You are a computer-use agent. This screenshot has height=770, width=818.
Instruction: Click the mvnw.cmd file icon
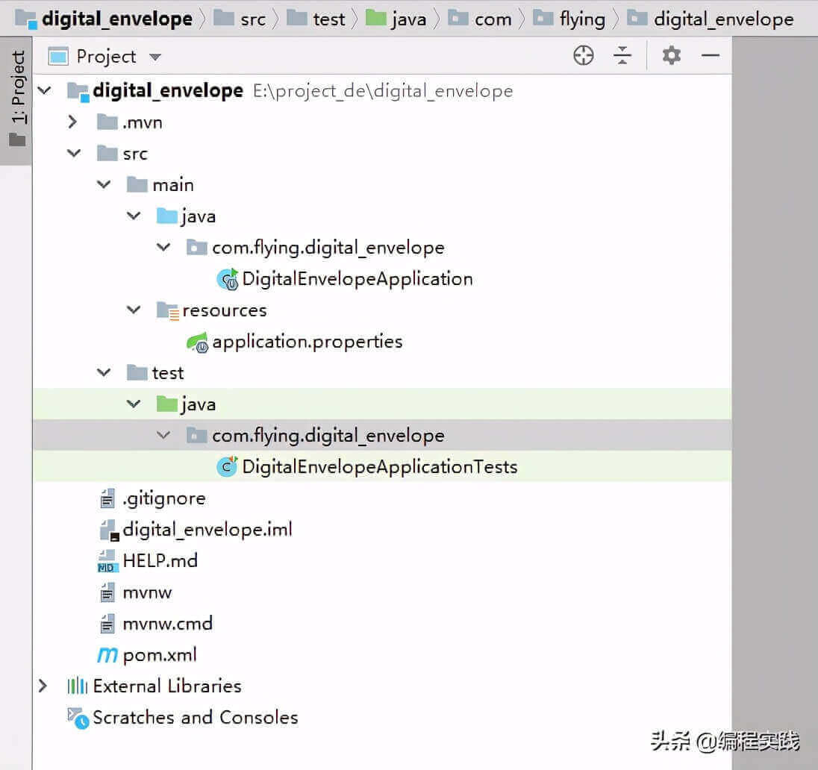[107, 624]
